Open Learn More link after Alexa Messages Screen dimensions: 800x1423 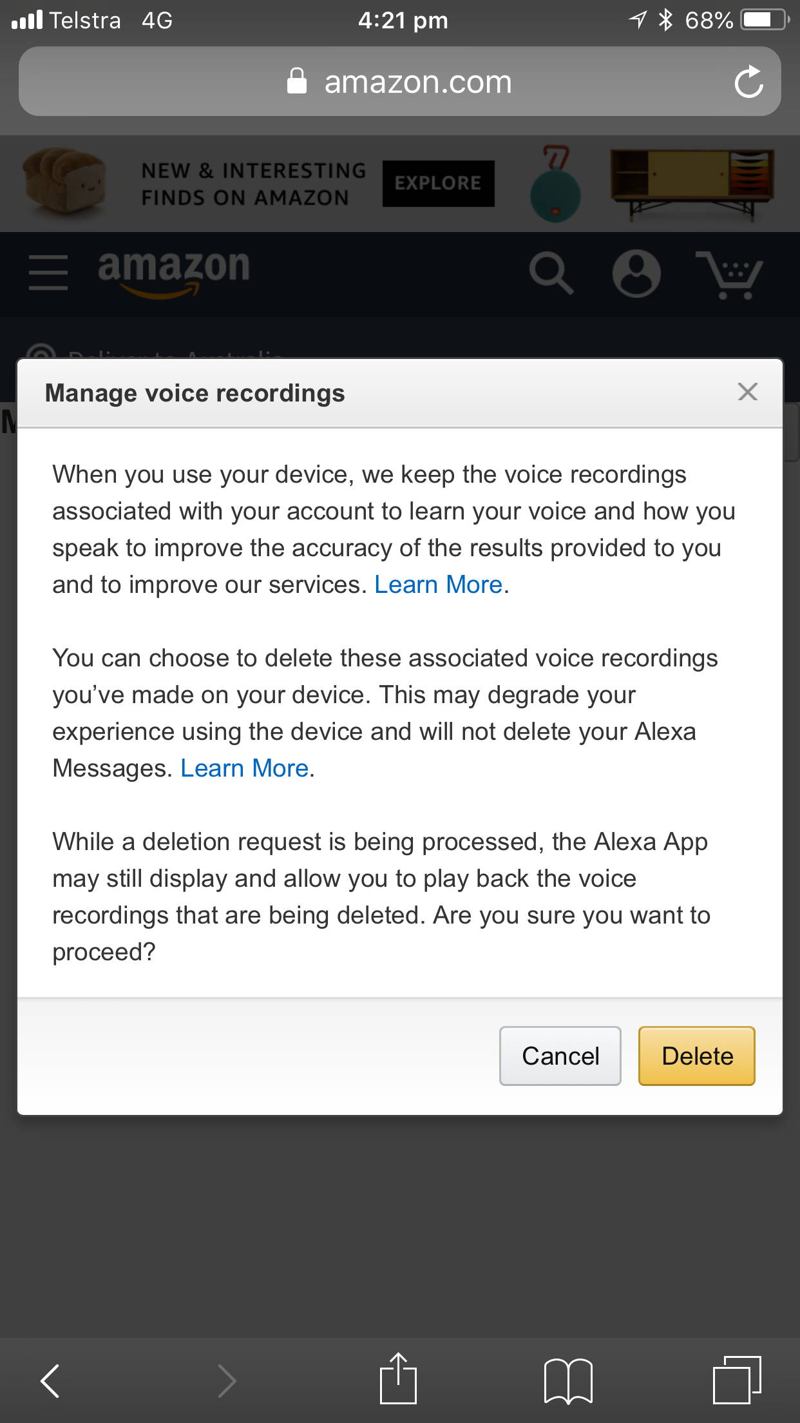[x=244, y=768]
